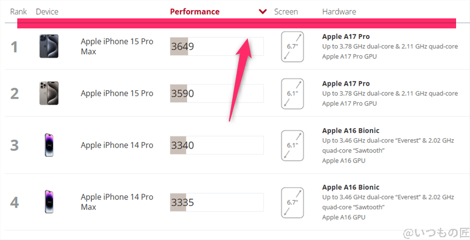Click the iPhone 14 Pro phone image
Image resolution: width=470 pixels, height=240 pixels.
point(49,145)
